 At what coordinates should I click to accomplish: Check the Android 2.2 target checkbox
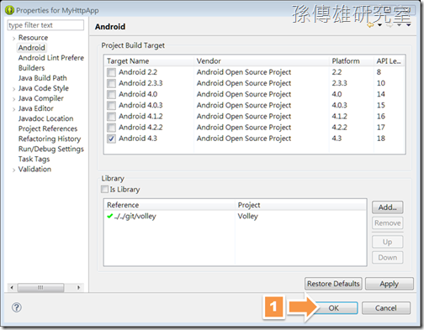[111, 72]
